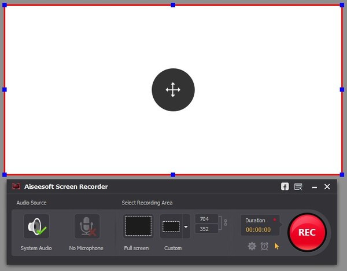Click the width field showing 704
The width and height of the screenshot is (347, 271).
click(x=206, y=219)
